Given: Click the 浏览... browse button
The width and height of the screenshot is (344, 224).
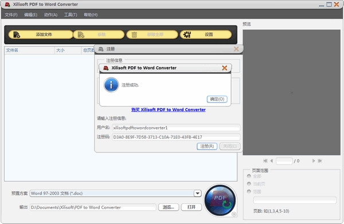Looking at the screenshot, I should 169,207.
